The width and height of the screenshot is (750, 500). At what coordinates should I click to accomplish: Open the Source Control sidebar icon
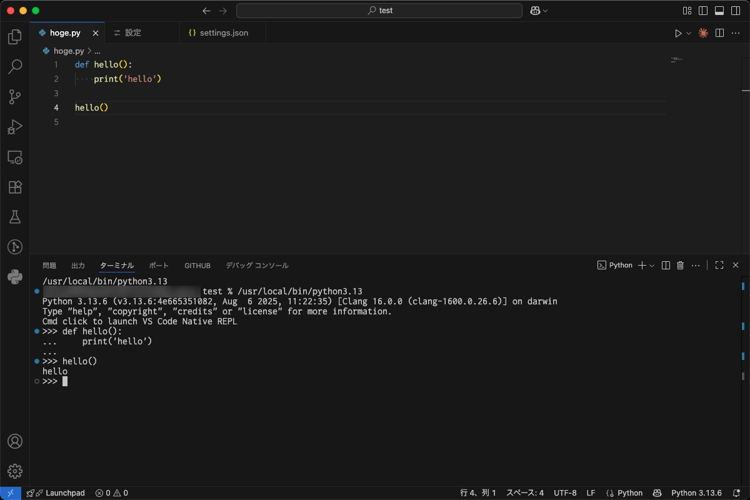(x=14, y=97)
